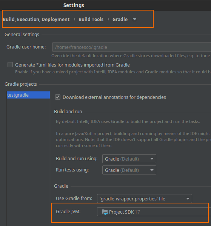Click the Gradle JVM: label
Image resolution: width=211 pixels, height=226 pixels.
(x=68, y=212)
